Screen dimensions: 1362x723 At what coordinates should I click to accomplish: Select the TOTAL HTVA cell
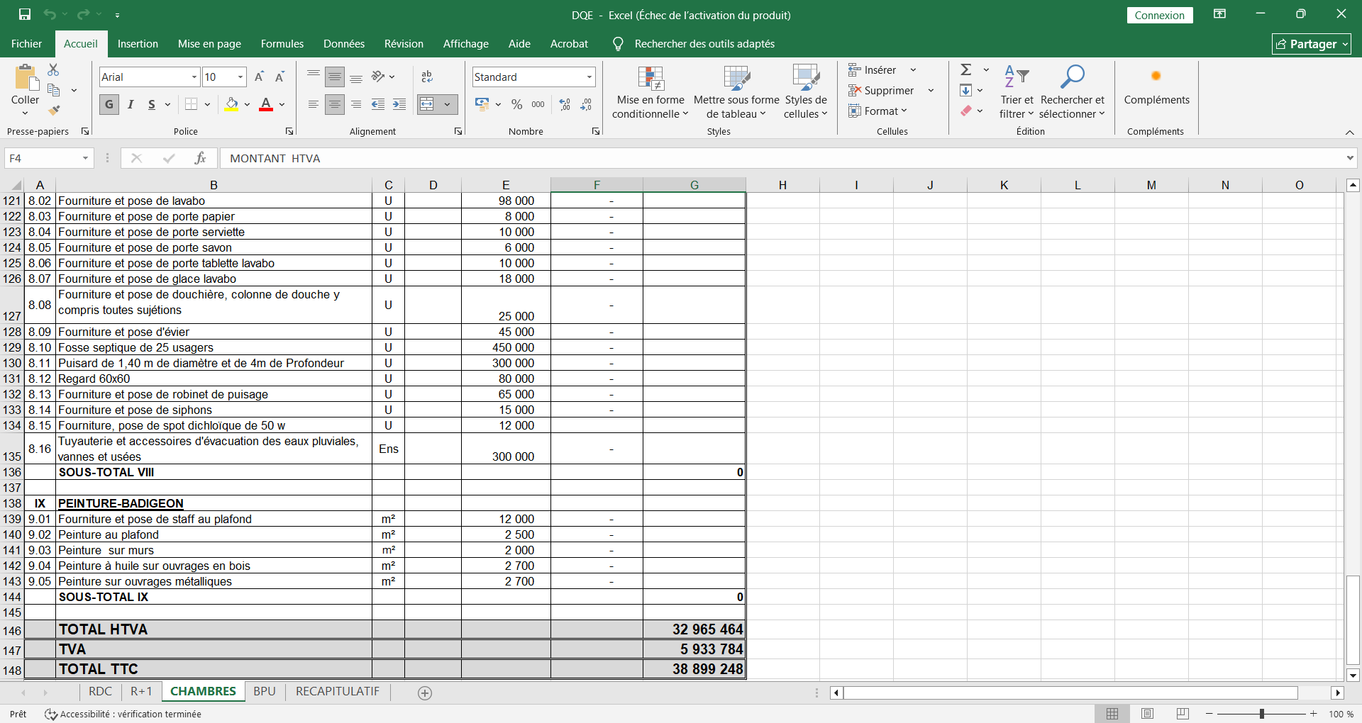(x=213, y=629)
